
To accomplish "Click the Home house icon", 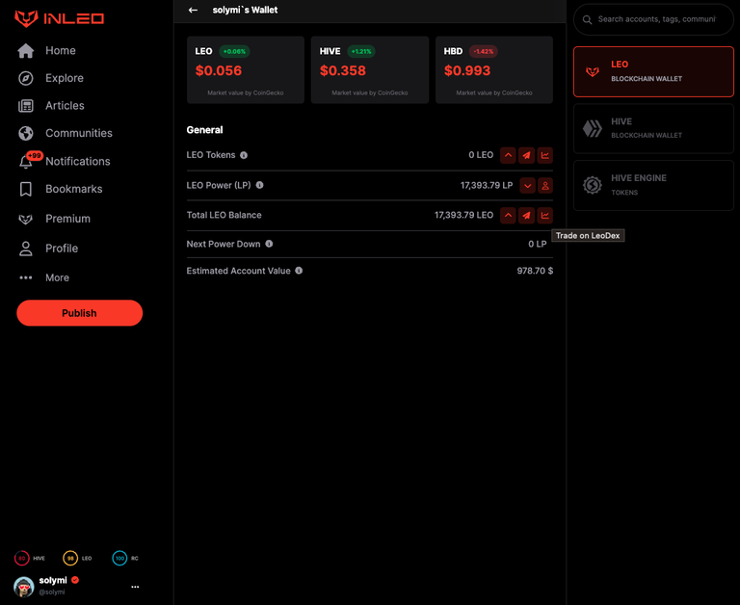I will [26, 50].
